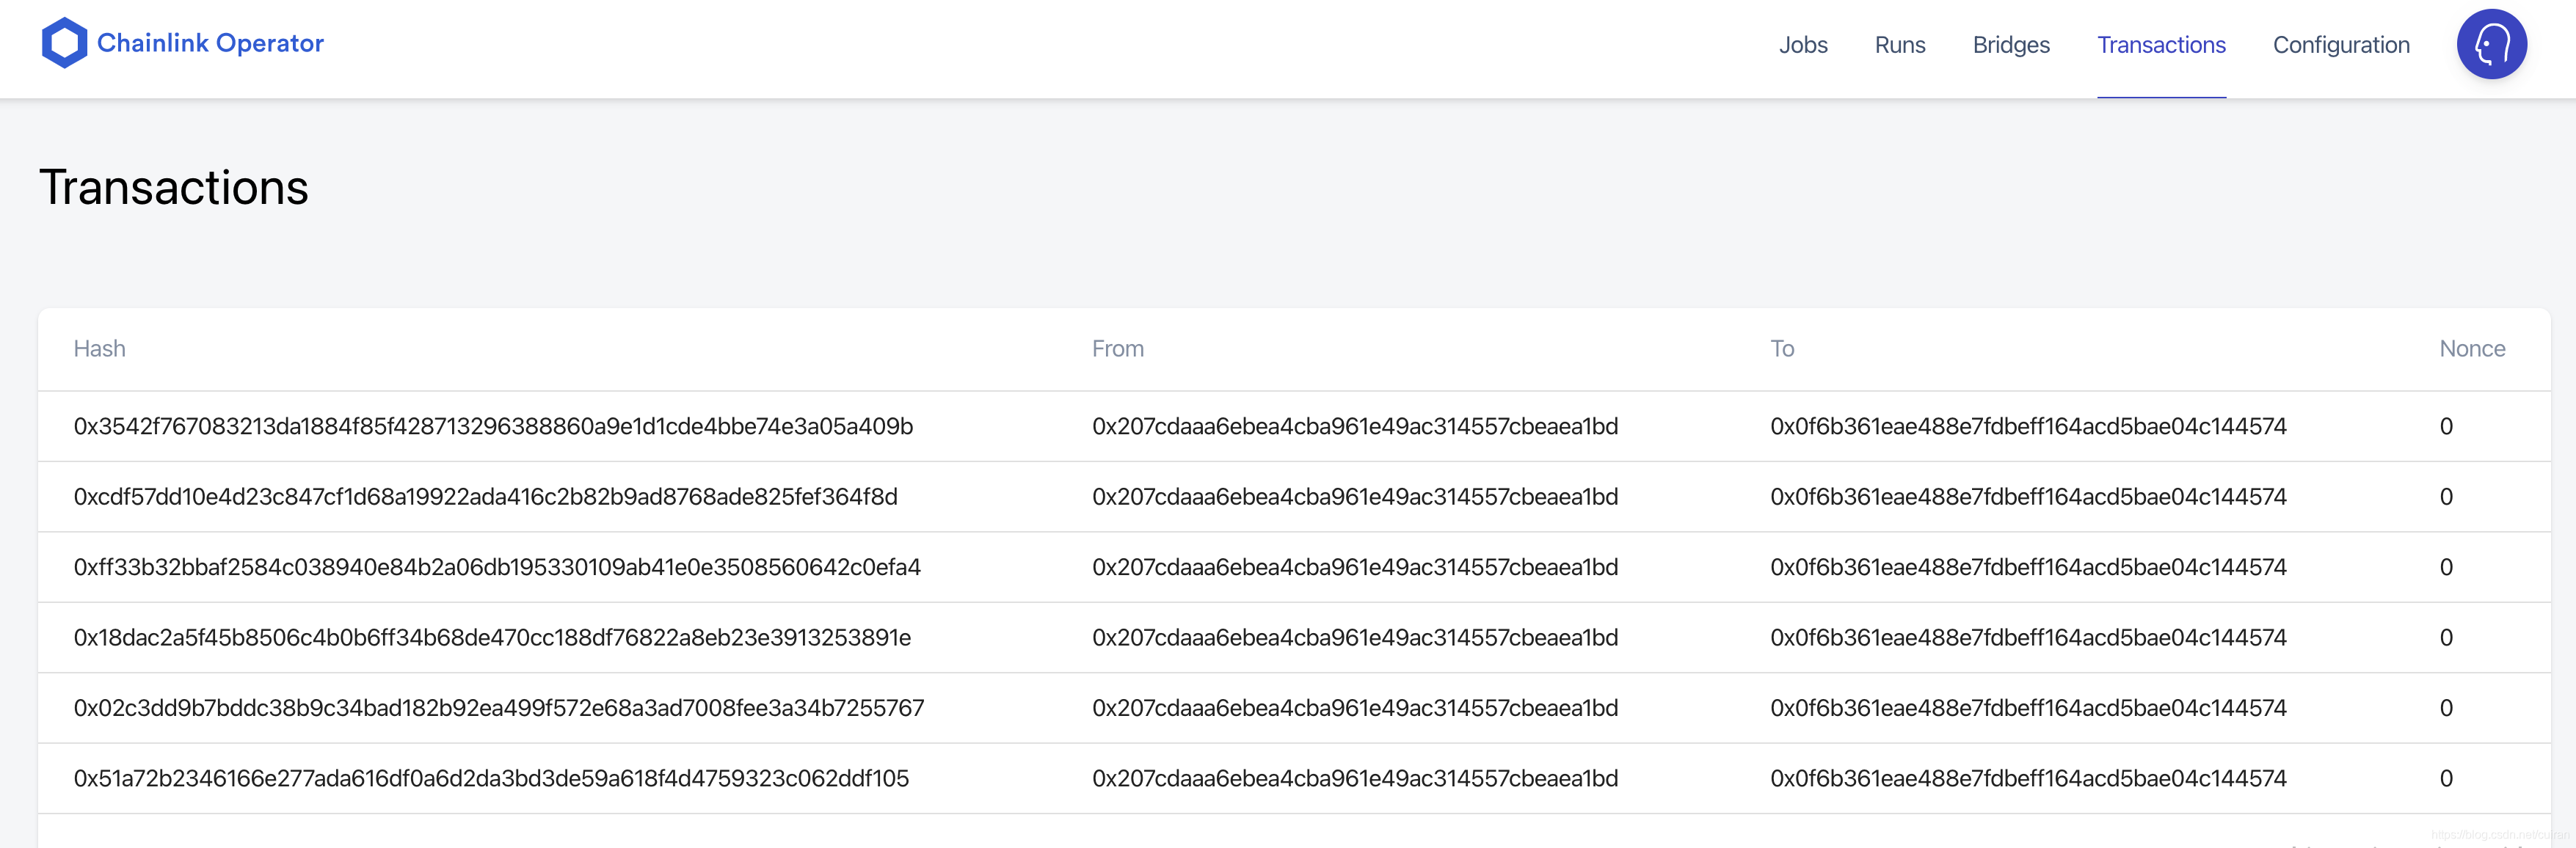Open transaction hash starting with 0x3542f767
Image resolution: width=2576 pixels, height=848 pixels.
[x=493, y=426]
